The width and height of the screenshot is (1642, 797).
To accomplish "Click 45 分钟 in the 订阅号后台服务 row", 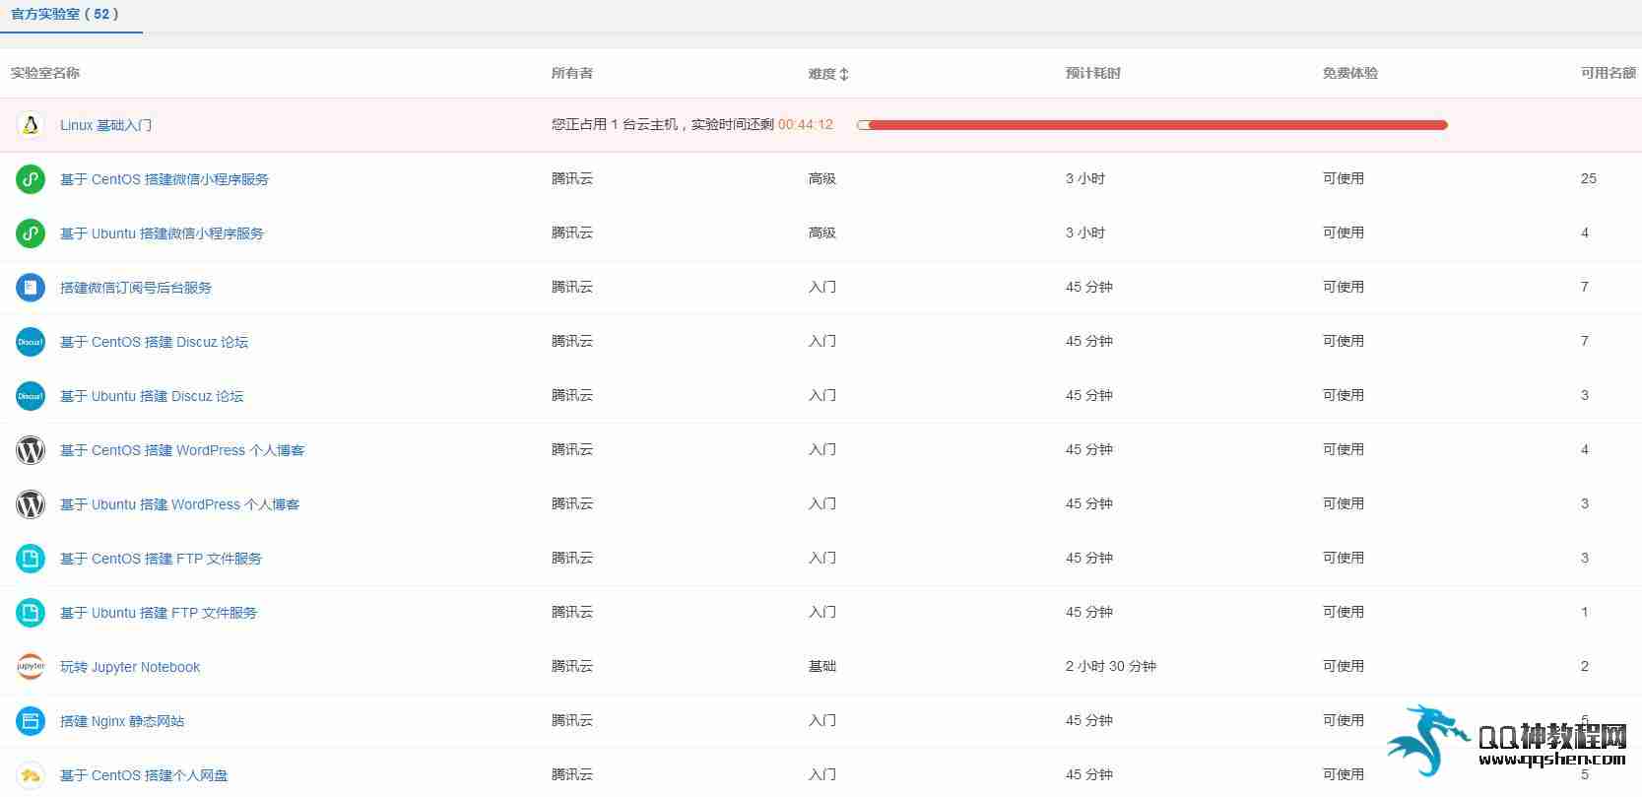I will tap(1089, 287).
